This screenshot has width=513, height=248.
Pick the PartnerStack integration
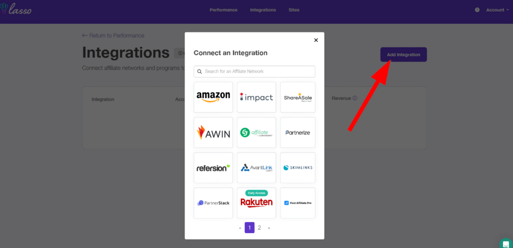[x=213, y=203]
